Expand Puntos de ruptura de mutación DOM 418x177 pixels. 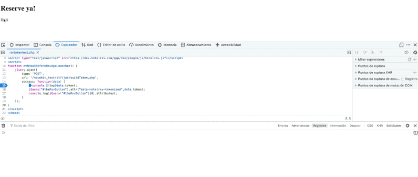pos(386,85)
